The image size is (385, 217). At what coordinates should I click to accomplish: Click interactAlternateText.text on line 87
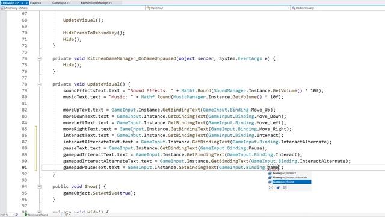tap(98, 142)
